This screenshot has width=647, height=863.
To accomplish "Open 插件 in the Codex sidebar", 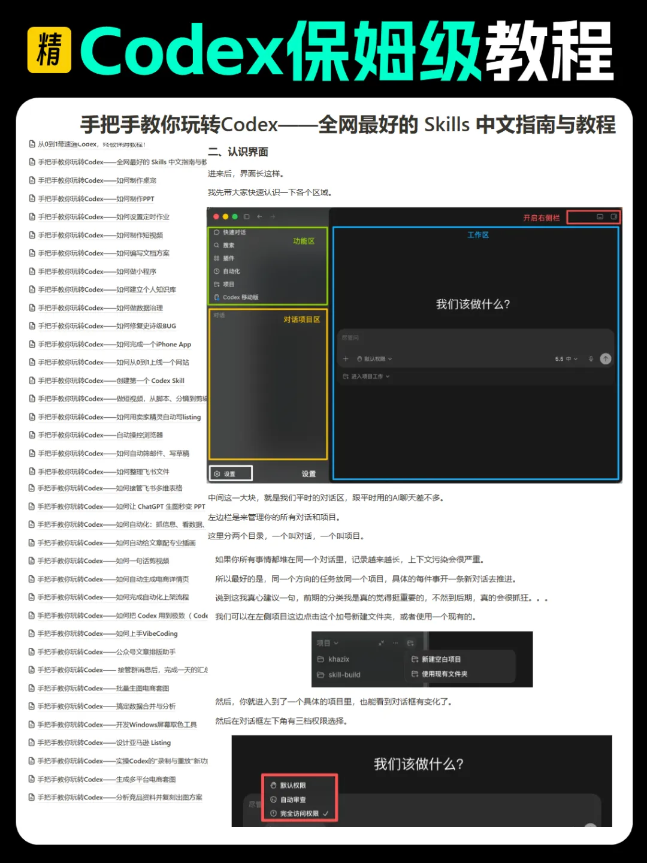I will pos(224,258).
